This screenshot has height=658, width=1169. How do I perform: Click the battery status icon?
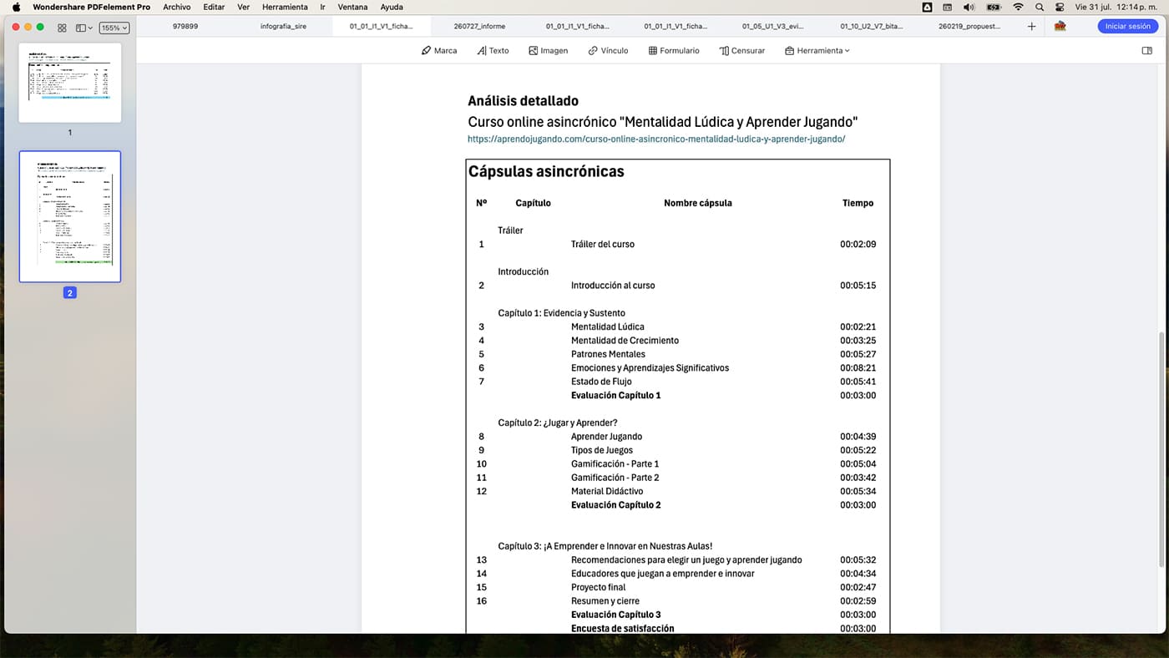pyautogui.click(x=994, y=7)
